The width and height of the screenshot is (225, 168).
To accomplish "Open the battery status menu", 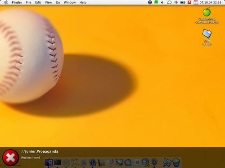I will (x=183, y=2).
